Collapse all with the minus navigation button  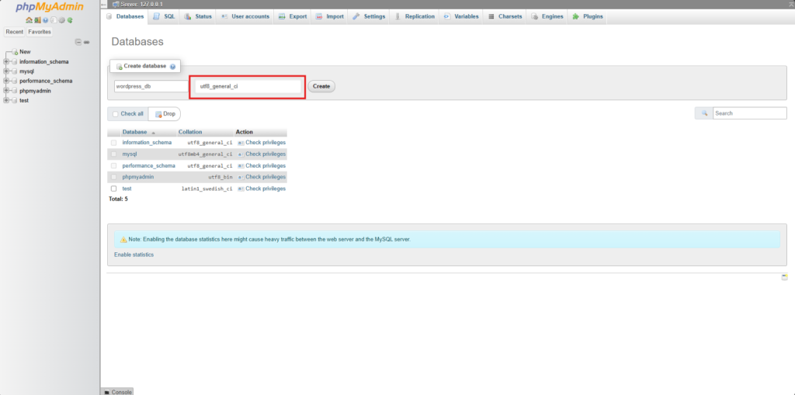78,42
